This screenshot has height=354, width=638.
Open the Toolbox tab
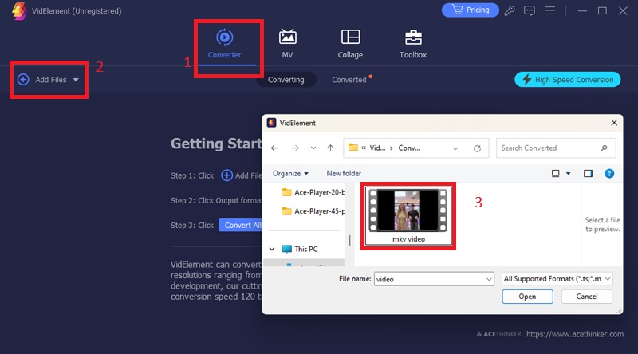412,44
